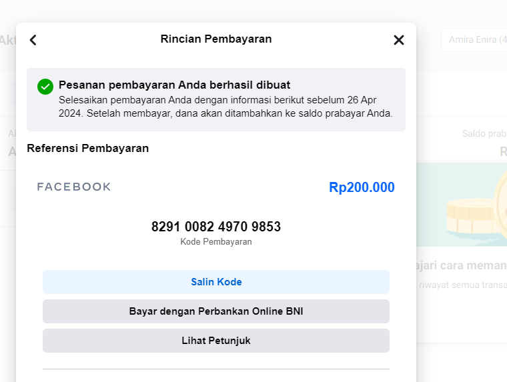Click the 'Akt' heading behind dialog
This screenshot has height=382, width=507.
point(7,40)
